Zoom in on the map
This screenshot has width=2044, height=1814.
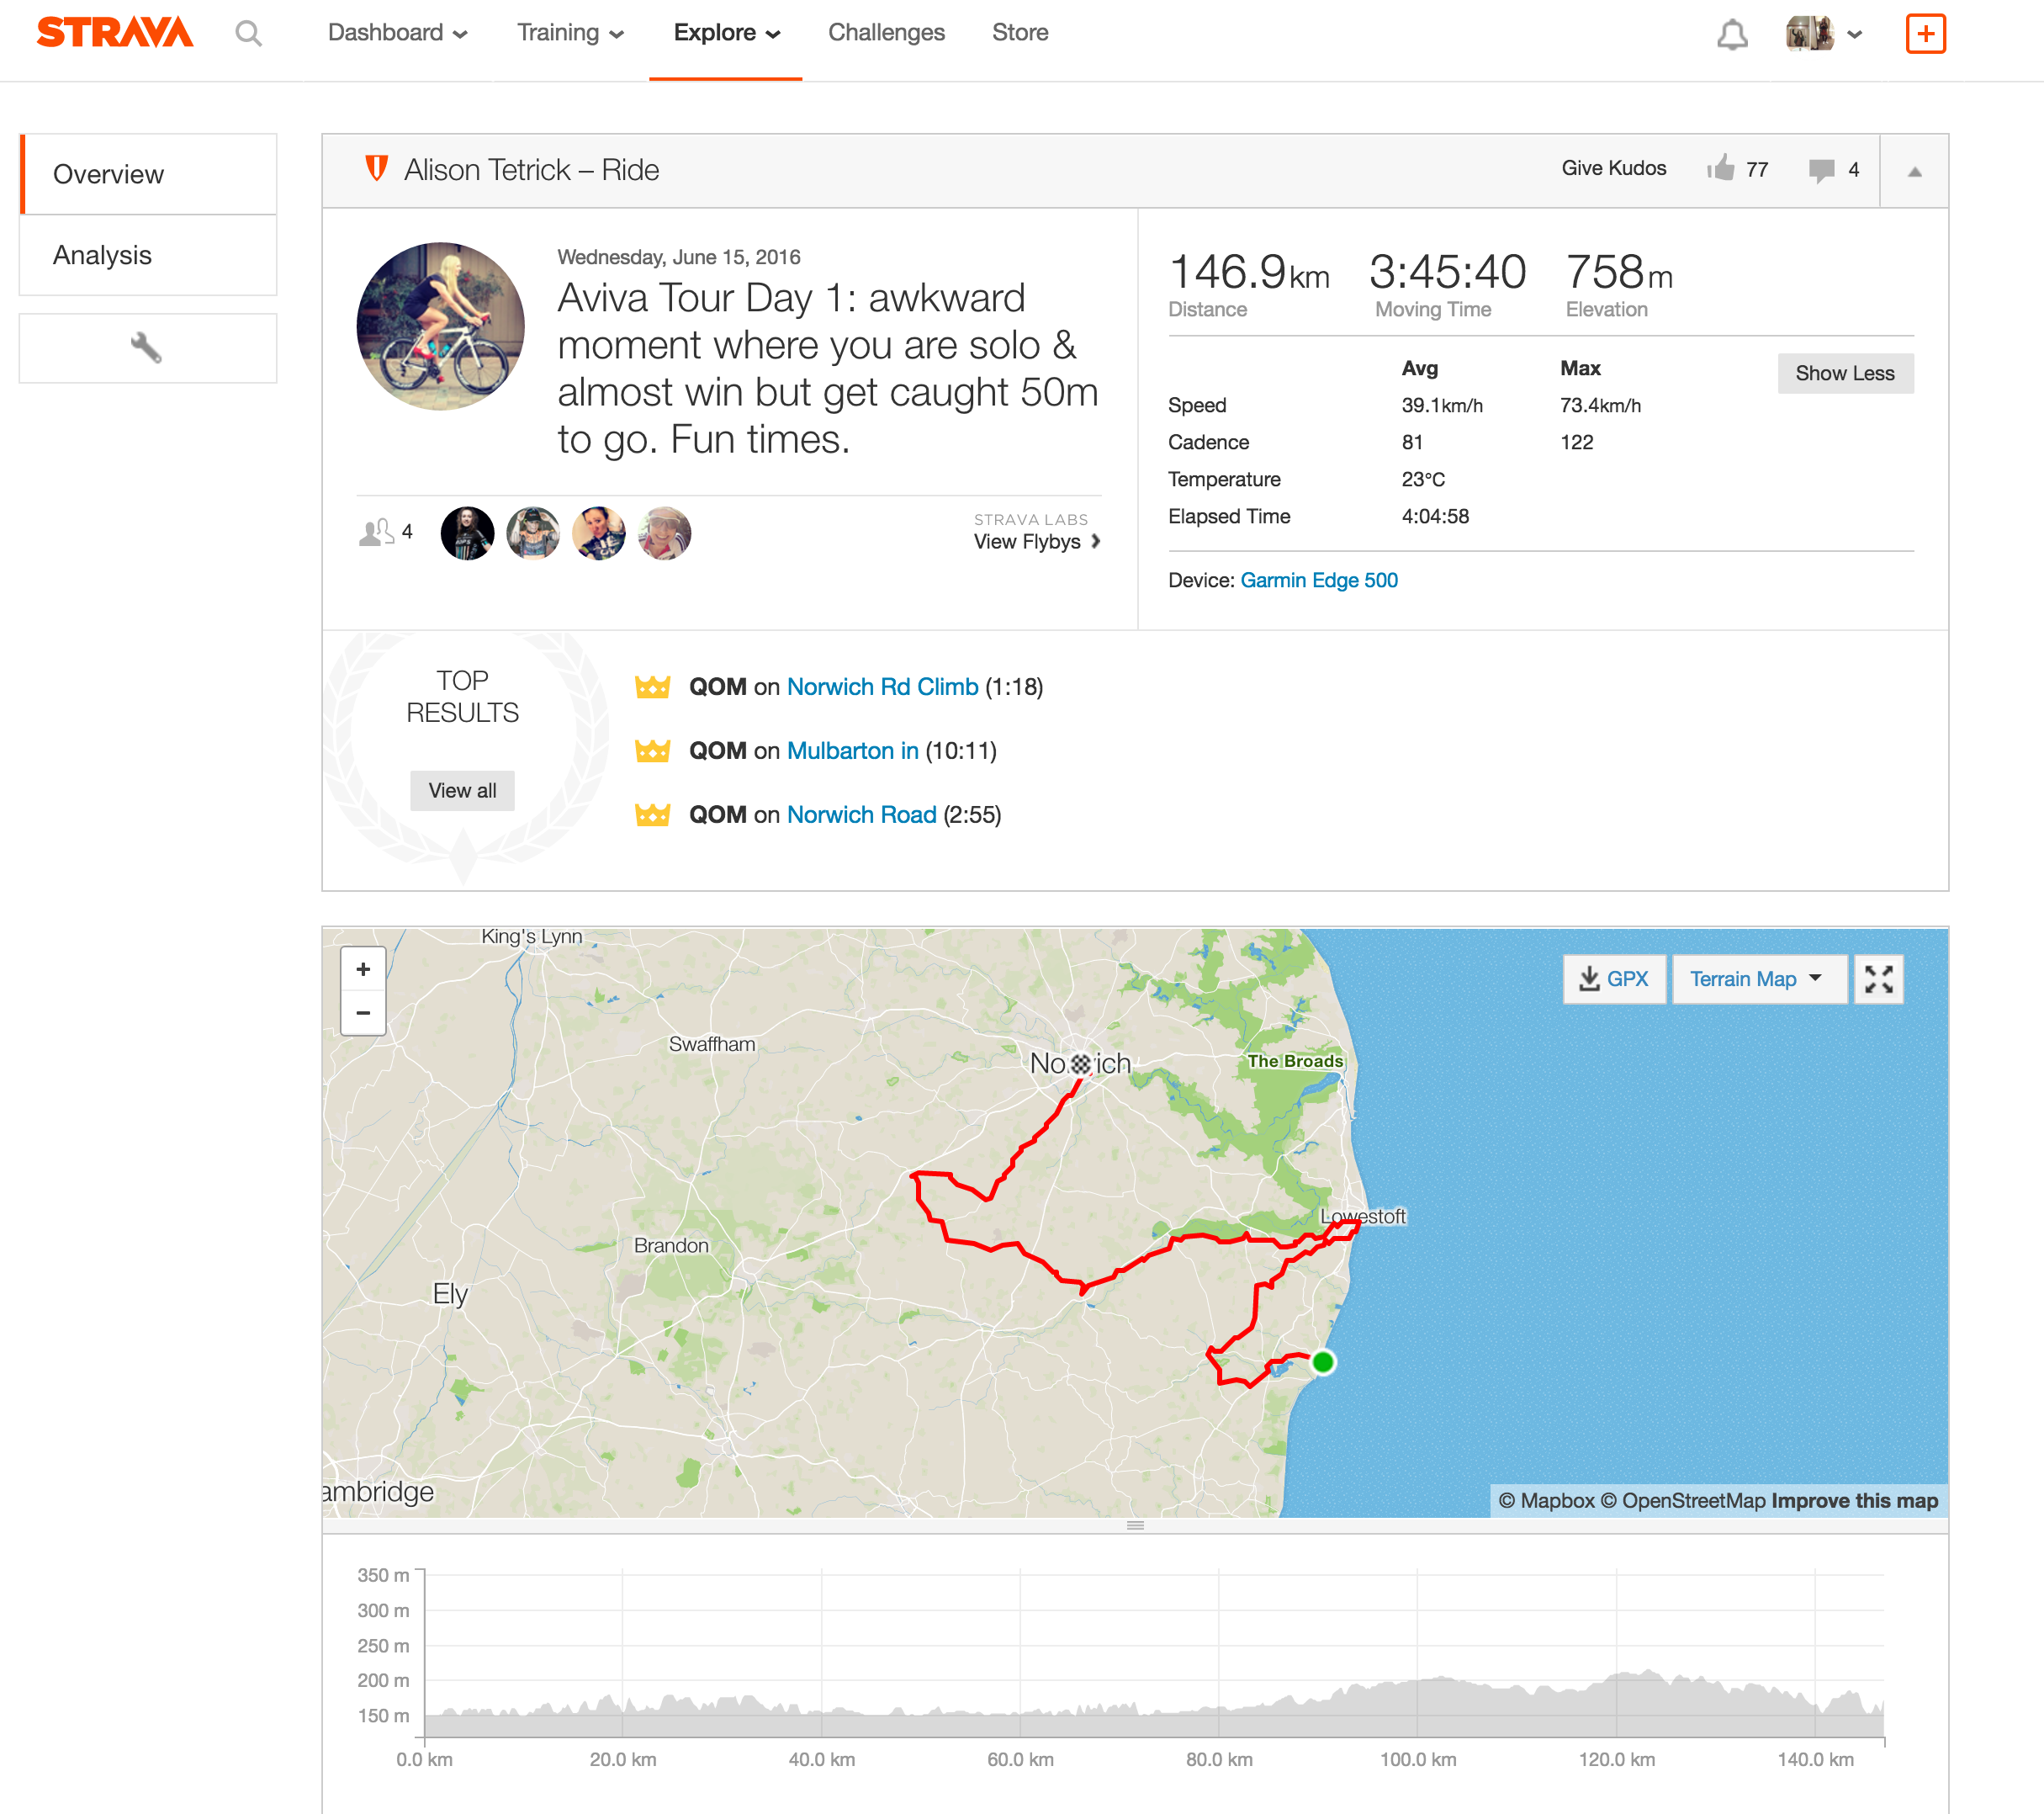[x=363, y=969]
